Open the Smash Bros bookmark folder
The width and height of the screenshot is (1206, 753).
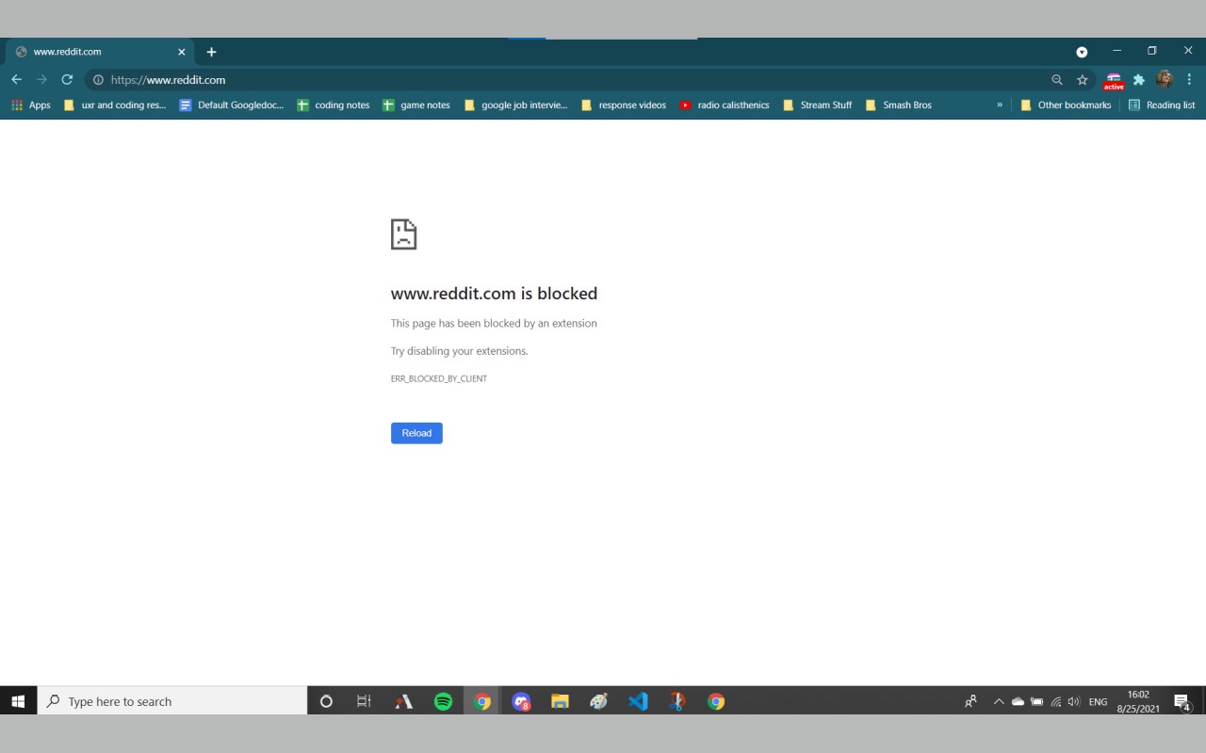(899, 105)
